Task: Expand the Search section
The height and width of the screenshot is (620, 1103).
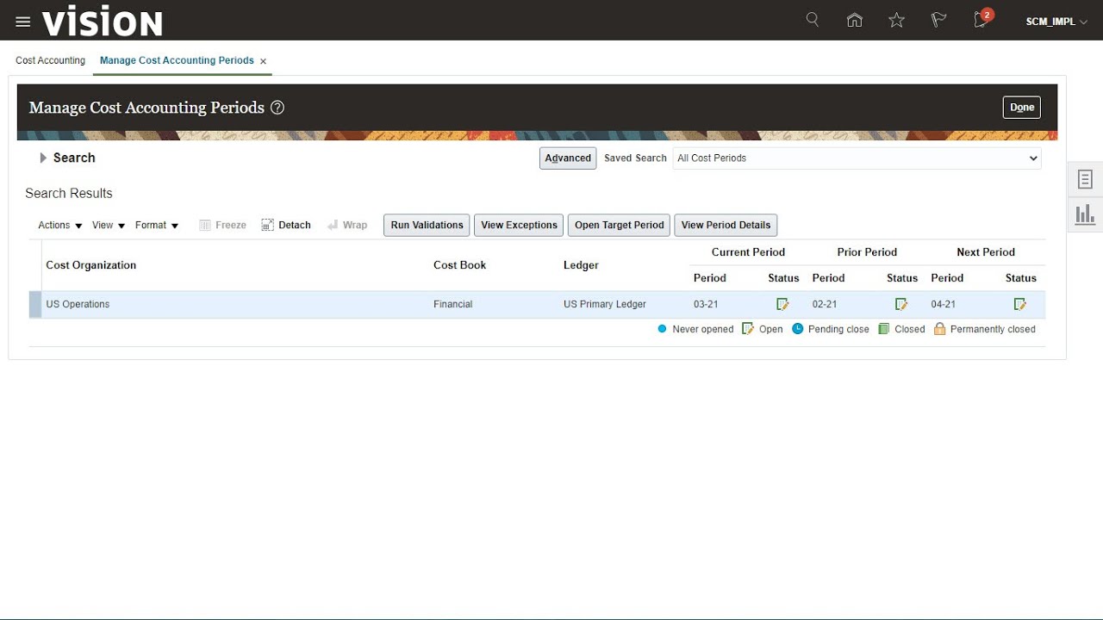Action: (43, 158)
